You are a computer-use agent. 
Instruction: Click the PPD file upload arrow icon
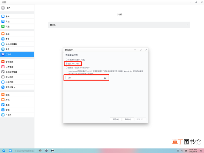coord(105,78)
